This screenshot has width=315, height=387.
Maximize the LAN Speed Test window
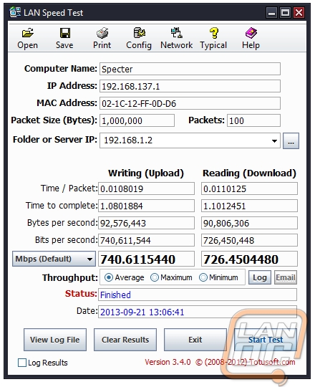click(x=286, y=12)
